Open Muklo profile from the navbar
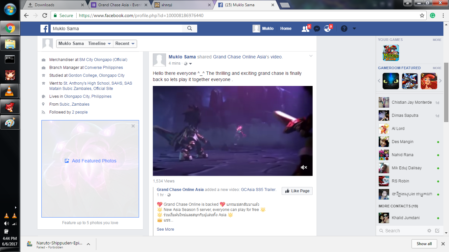 pos(263,29)
